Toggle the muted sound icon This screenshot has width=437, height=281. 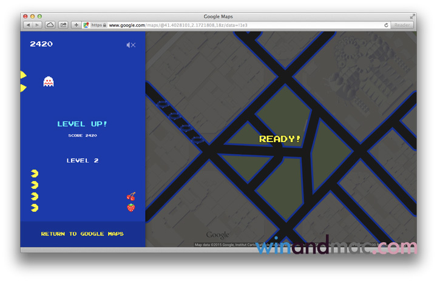coord(130,45)
